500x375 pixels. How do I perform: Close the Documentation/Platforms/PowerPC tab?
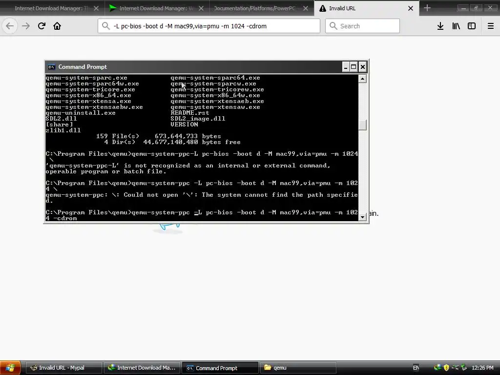pos(306,8)
